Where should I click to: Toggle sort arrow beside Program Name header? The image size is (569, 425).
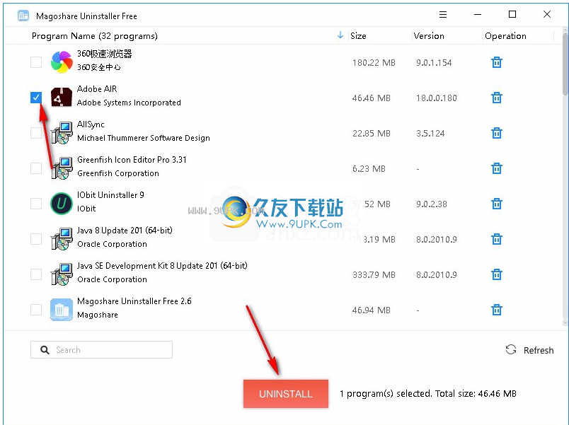(x=340, y=35)
